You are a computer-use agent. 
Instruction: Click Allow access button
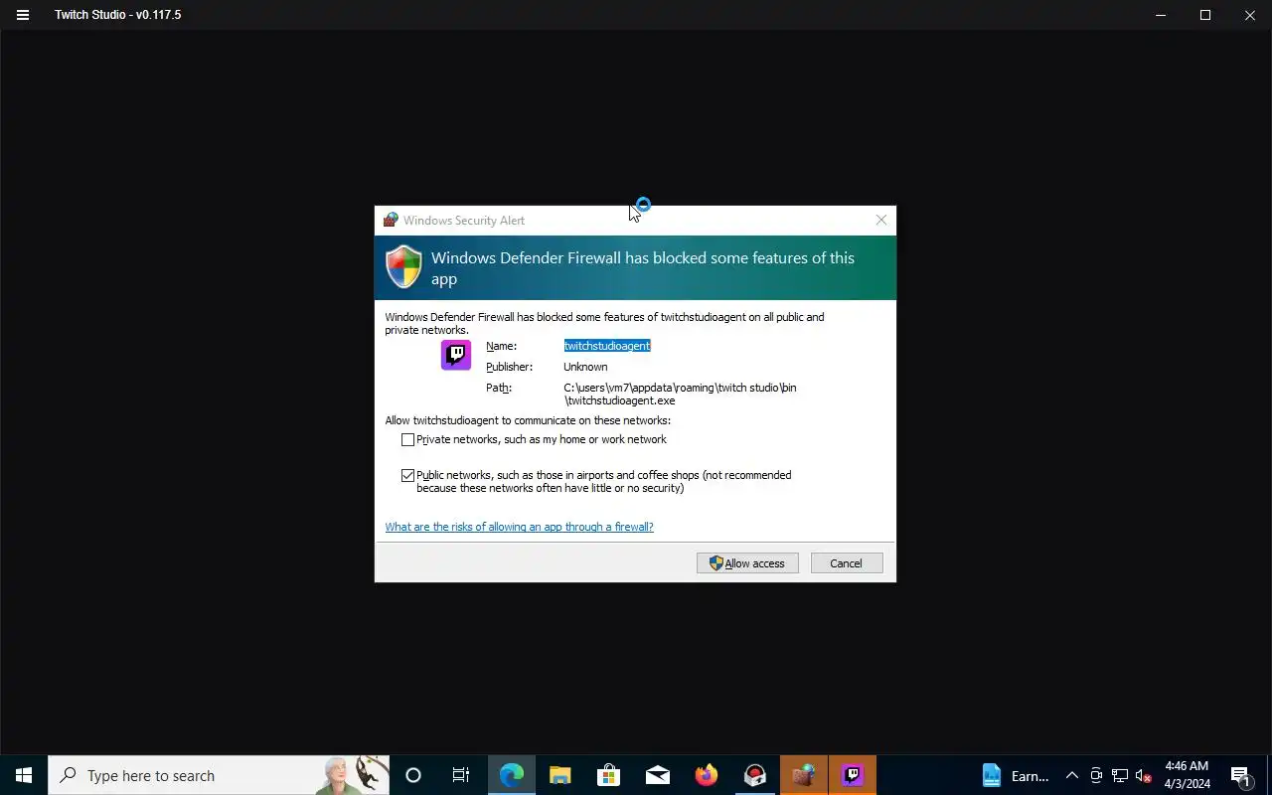click(x=747, y=563)
